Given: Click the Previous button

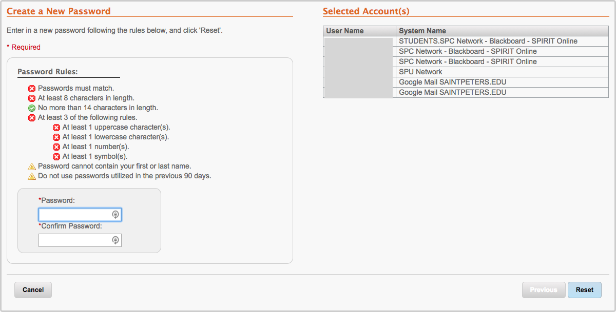Looking at the screenshot, I should 544,290.
